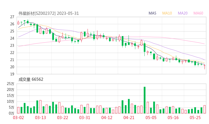Viewport: 209px width, 124px height.
Task: Click the chart title 伟星新材[SZ002372] 2023-05-31
Action: tap(49, 14)
